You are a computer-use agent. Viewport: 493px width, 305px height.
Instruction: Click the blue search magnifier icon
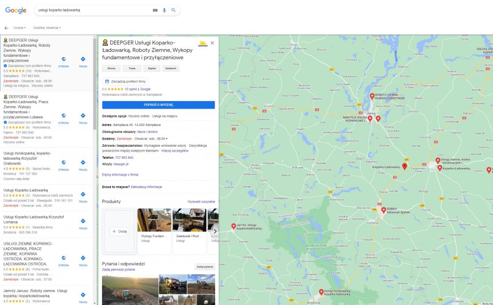click(x=173, y=10)
